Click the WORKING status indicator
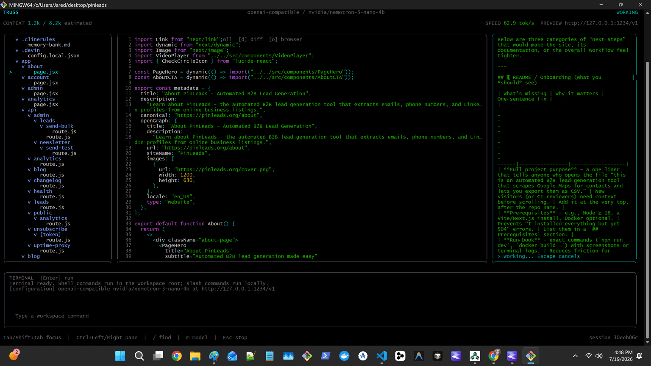The image size is (651, 366). point(627,12)
